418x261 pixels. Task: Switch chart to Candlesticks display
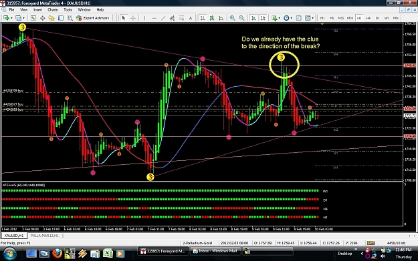(212, 18)
